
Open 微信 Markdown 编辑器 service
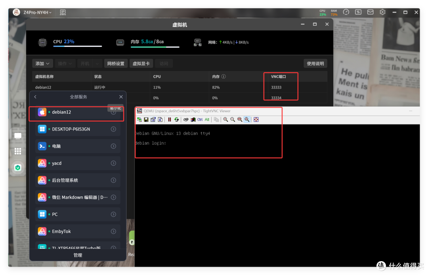(x=78, y=197)
